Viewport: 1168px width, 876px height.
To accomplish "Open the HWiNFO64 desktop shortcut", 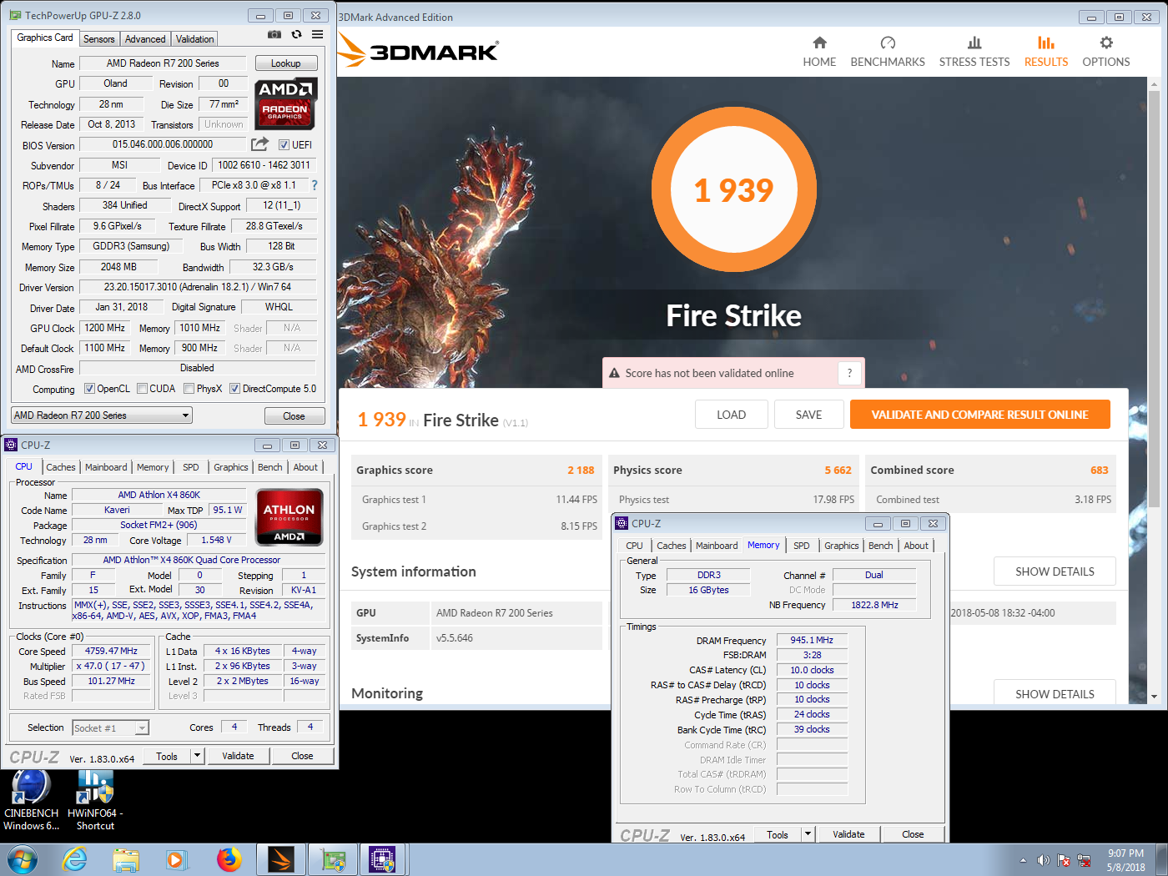I will 95,800.
